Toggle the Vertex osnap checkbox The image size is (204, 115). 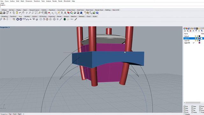192,112
